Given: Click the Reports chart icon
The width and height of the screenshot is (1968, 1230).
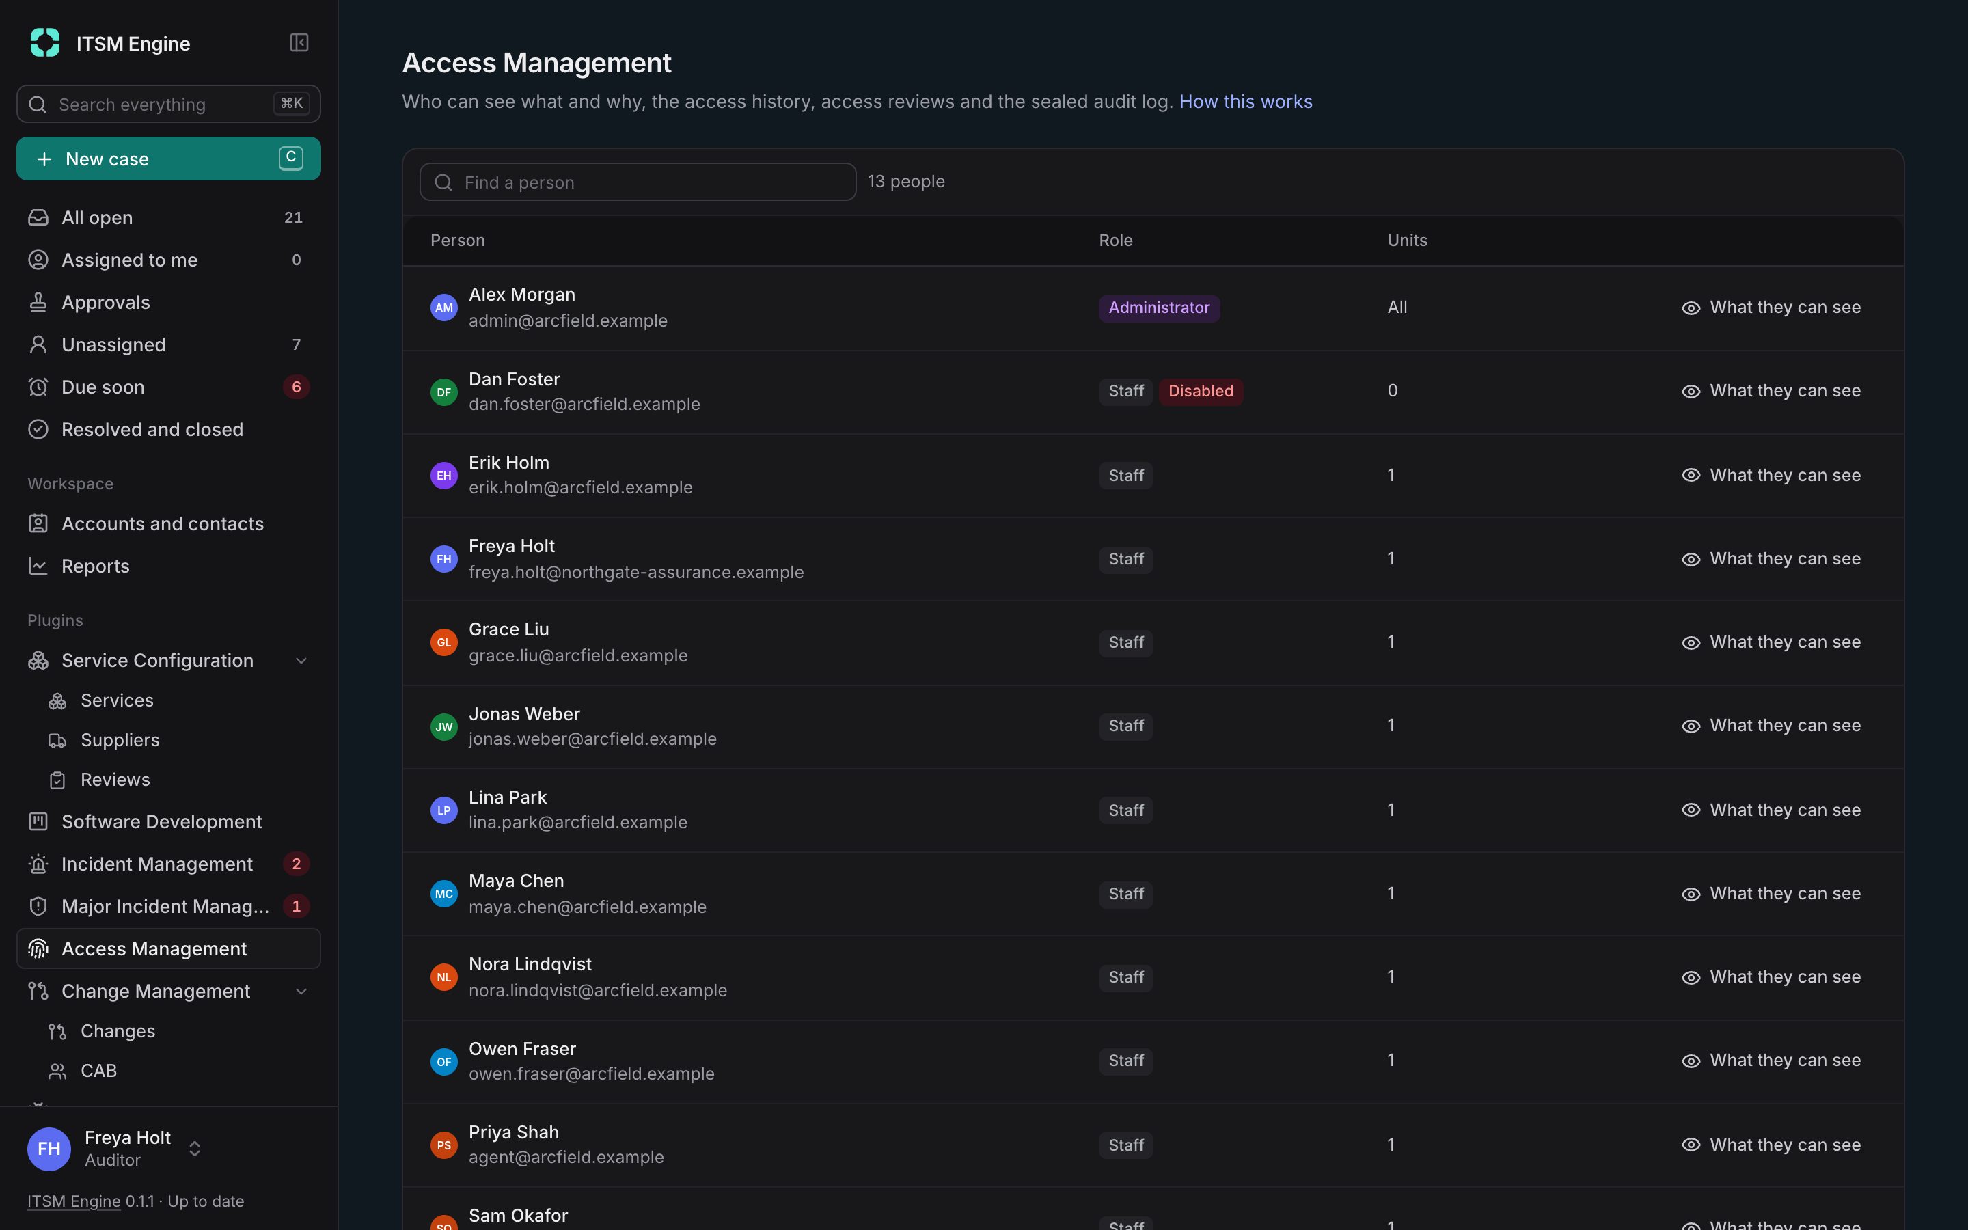Looking at the screenshot, I should (38, 565).
